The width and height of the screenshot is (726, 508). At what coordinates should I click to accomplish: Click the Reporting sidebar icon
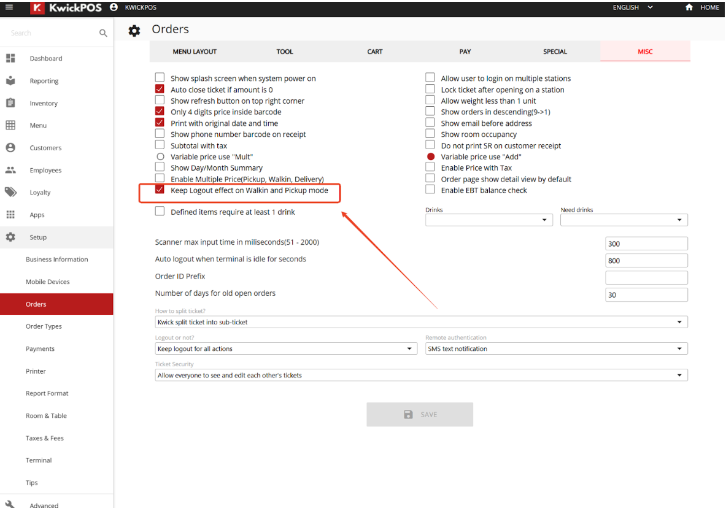(x=10, y=80)
